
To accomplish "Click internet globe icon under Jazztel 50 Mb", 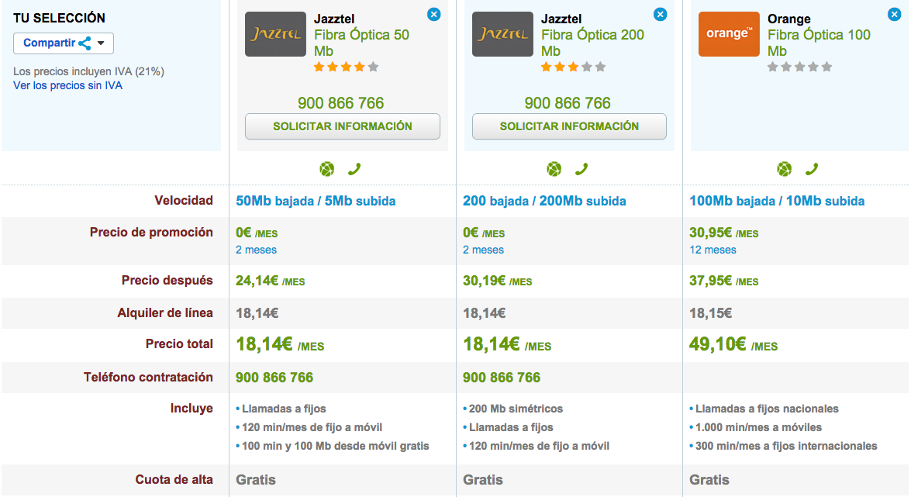I will tap(327, 169).
